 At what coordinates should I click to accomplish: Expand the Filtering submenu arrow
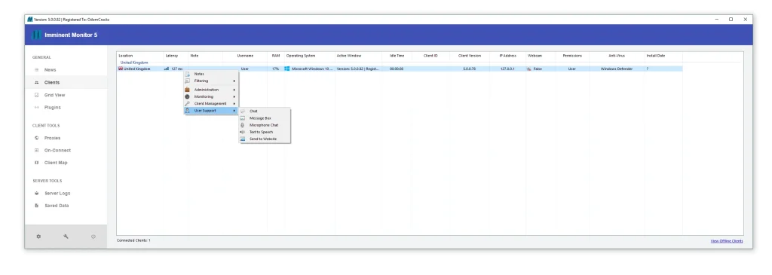[234, 81]
